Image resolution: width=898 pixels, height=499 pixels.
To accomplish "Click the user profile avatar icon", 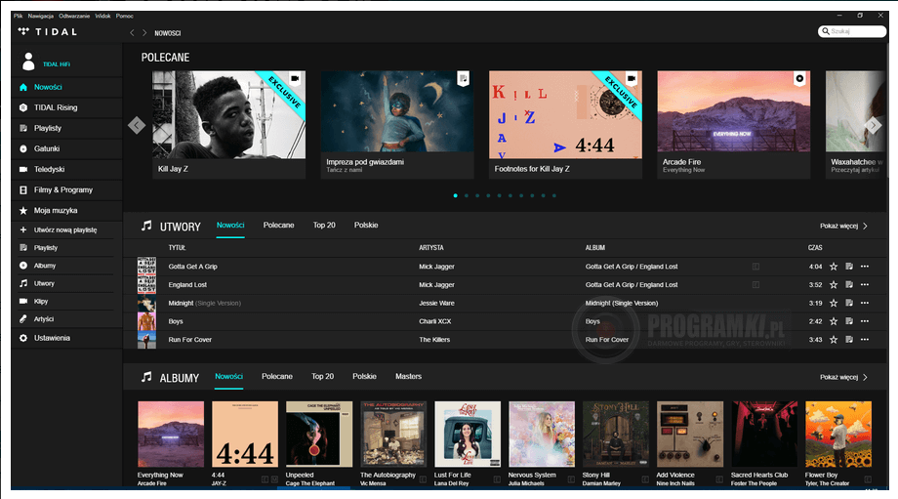I will coord(28,62).
